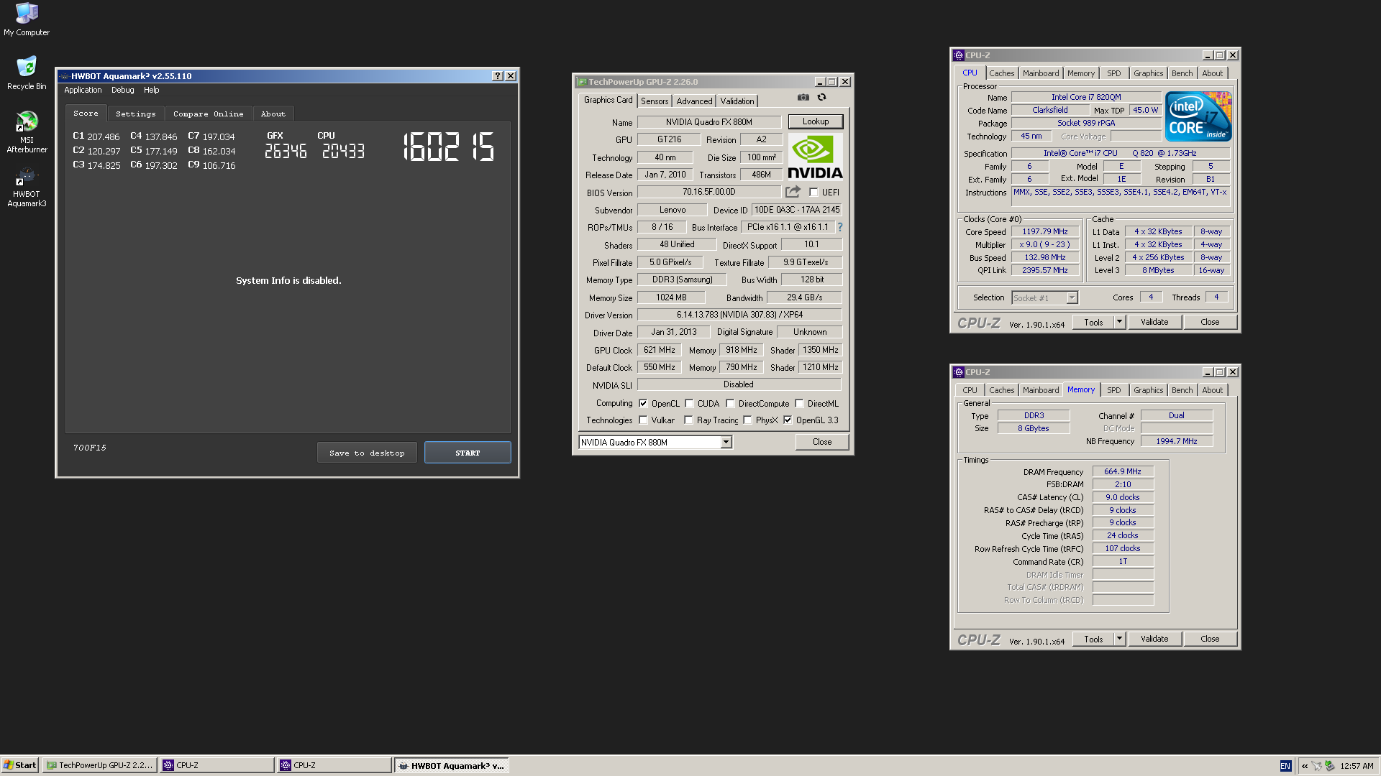Viewport: 1381px width, 776px height.
Task: Click the GPU-Z screenshot camera icon
Action: (x=803, y=97)
